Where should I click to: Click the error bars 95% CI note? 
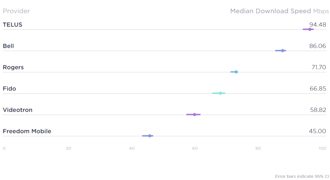[x=302, y=176]
